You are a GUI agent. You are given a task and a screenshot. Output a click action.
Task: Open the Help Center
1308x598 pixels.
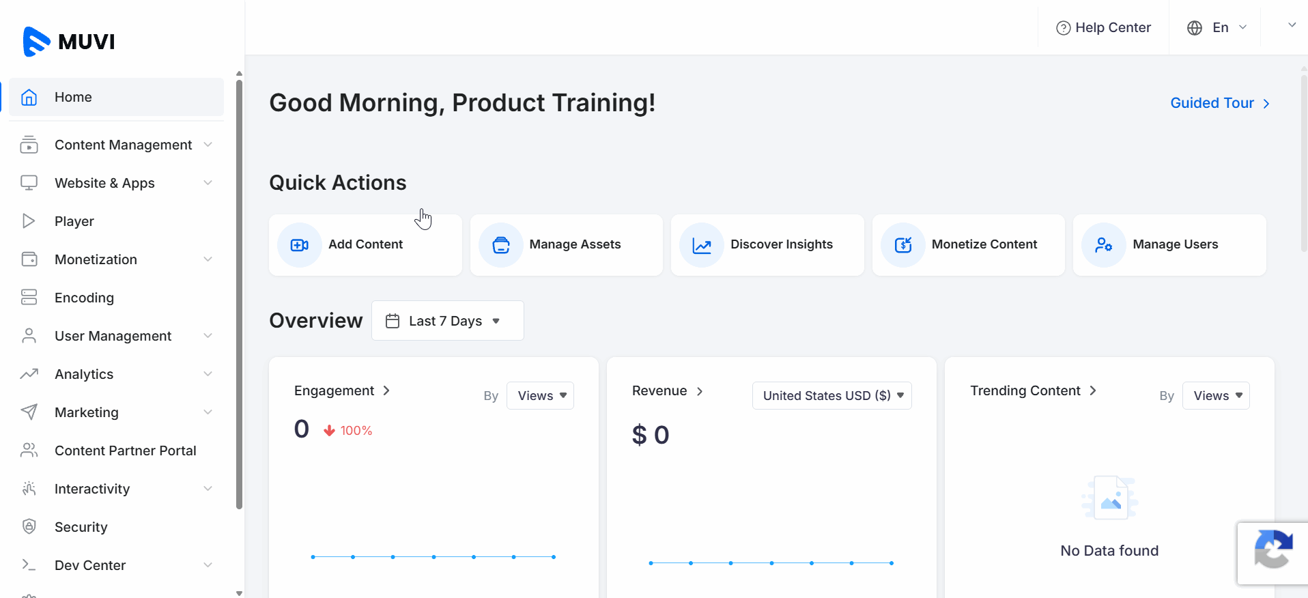point(1103,28)
